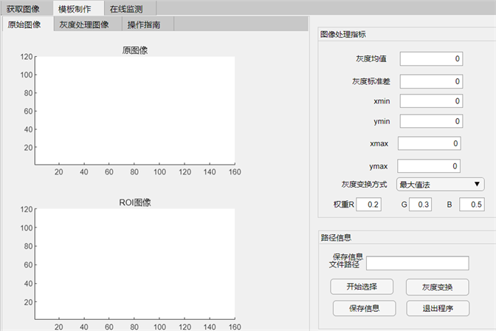The image size is (496, 331).
Task: Focus the ymin input box
Action: (x=431, y=121)
